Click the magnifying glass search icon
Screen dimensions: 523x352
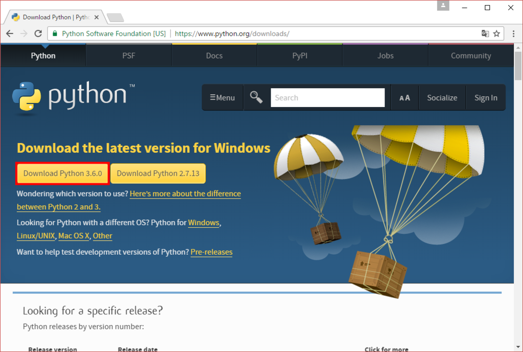(x=256, y=97)
